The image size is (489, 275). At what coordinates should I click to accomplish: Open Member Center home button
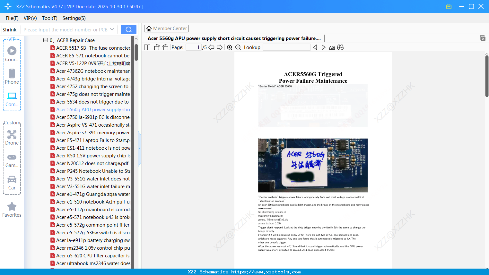coord(166,29)
